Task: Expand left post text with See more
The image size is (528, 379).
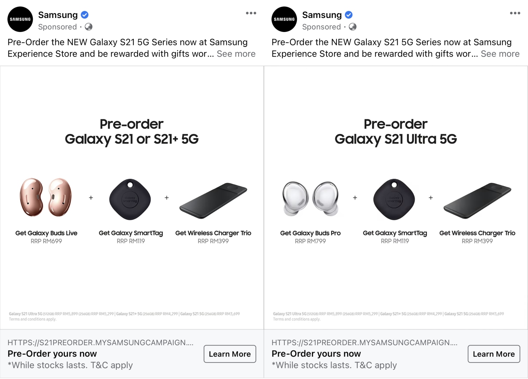Action: (236, 54)
